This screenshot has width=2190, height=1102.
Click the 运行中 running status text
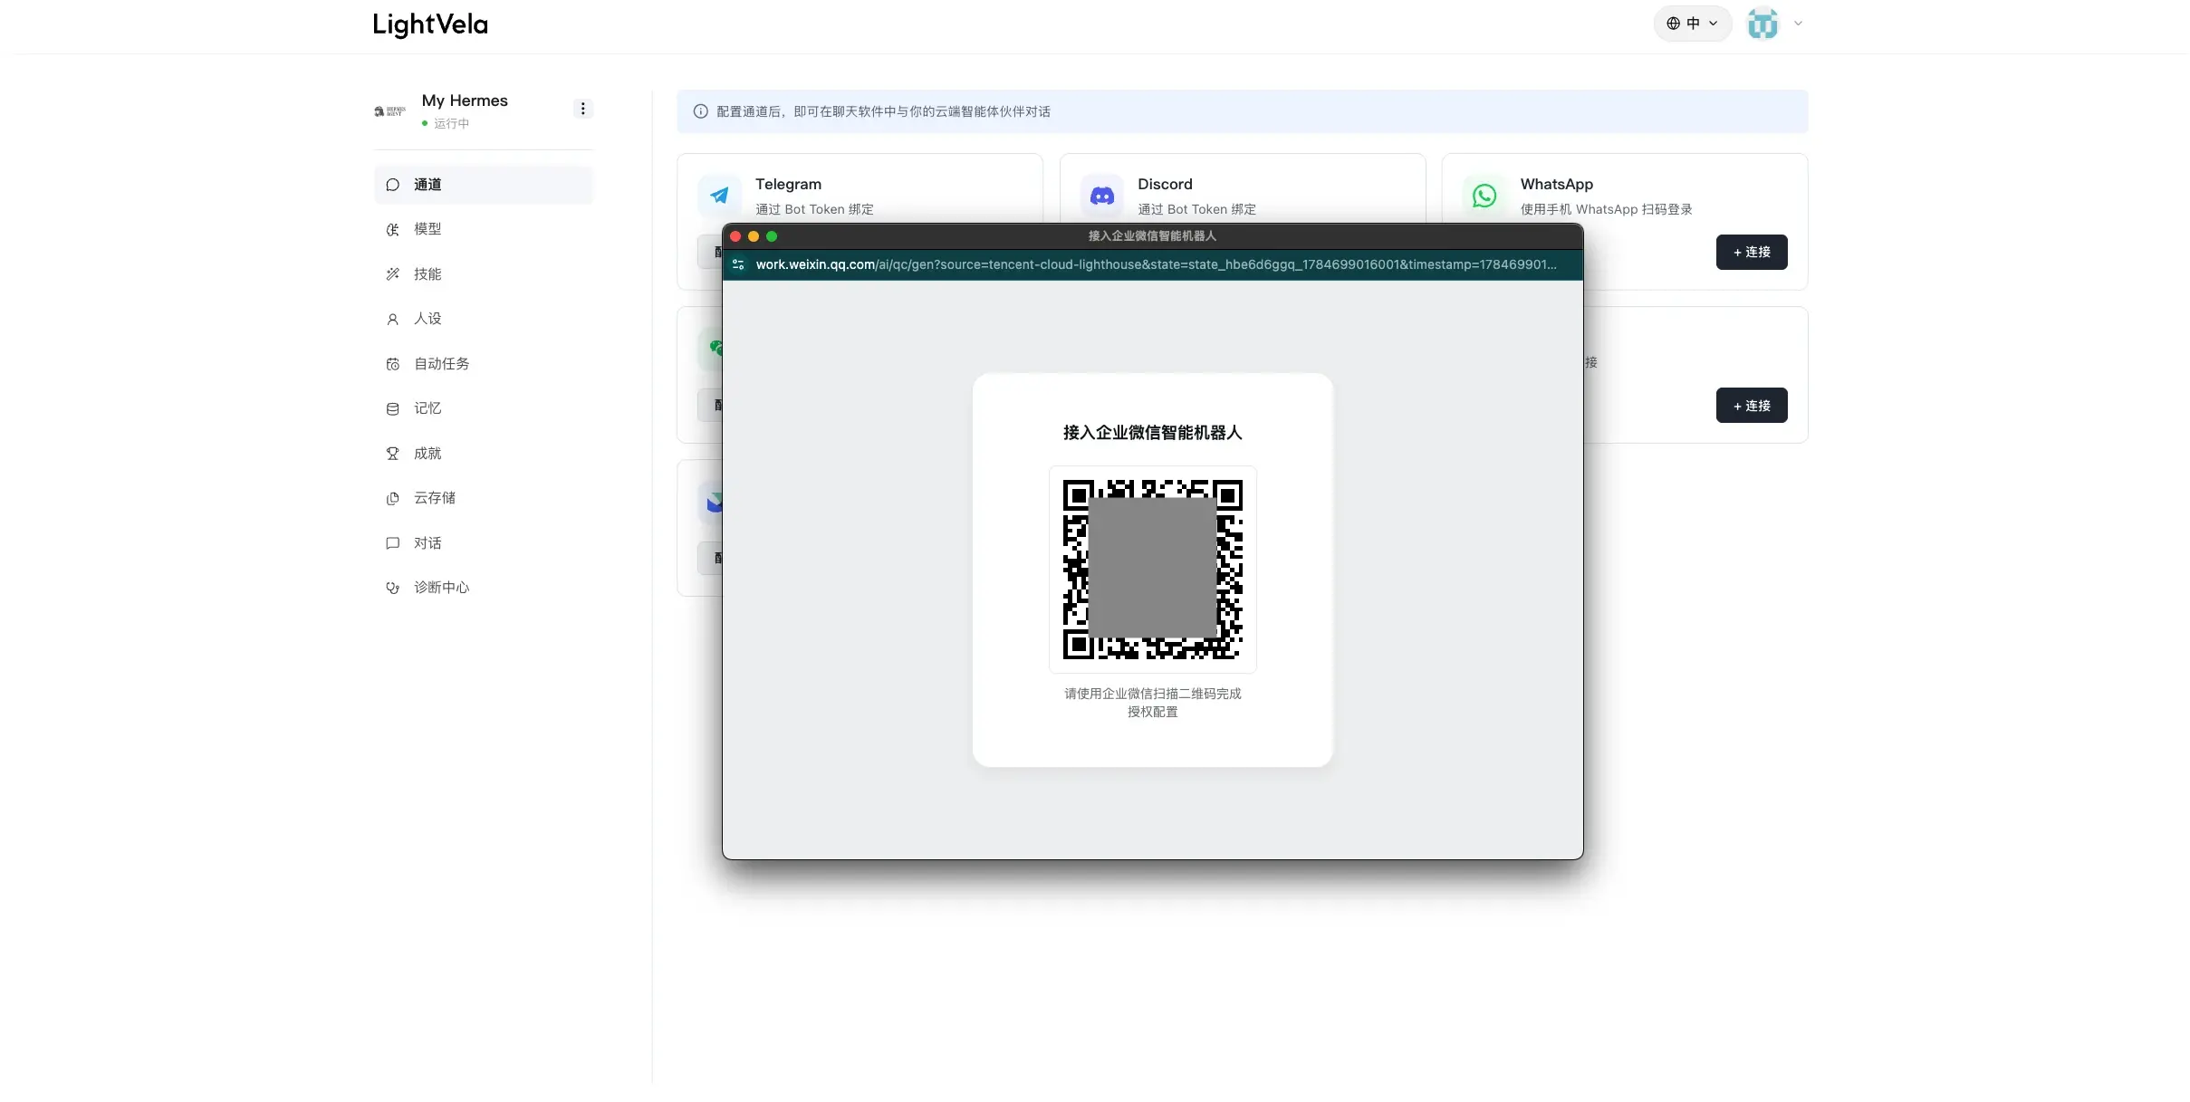(x=451, y=123)
